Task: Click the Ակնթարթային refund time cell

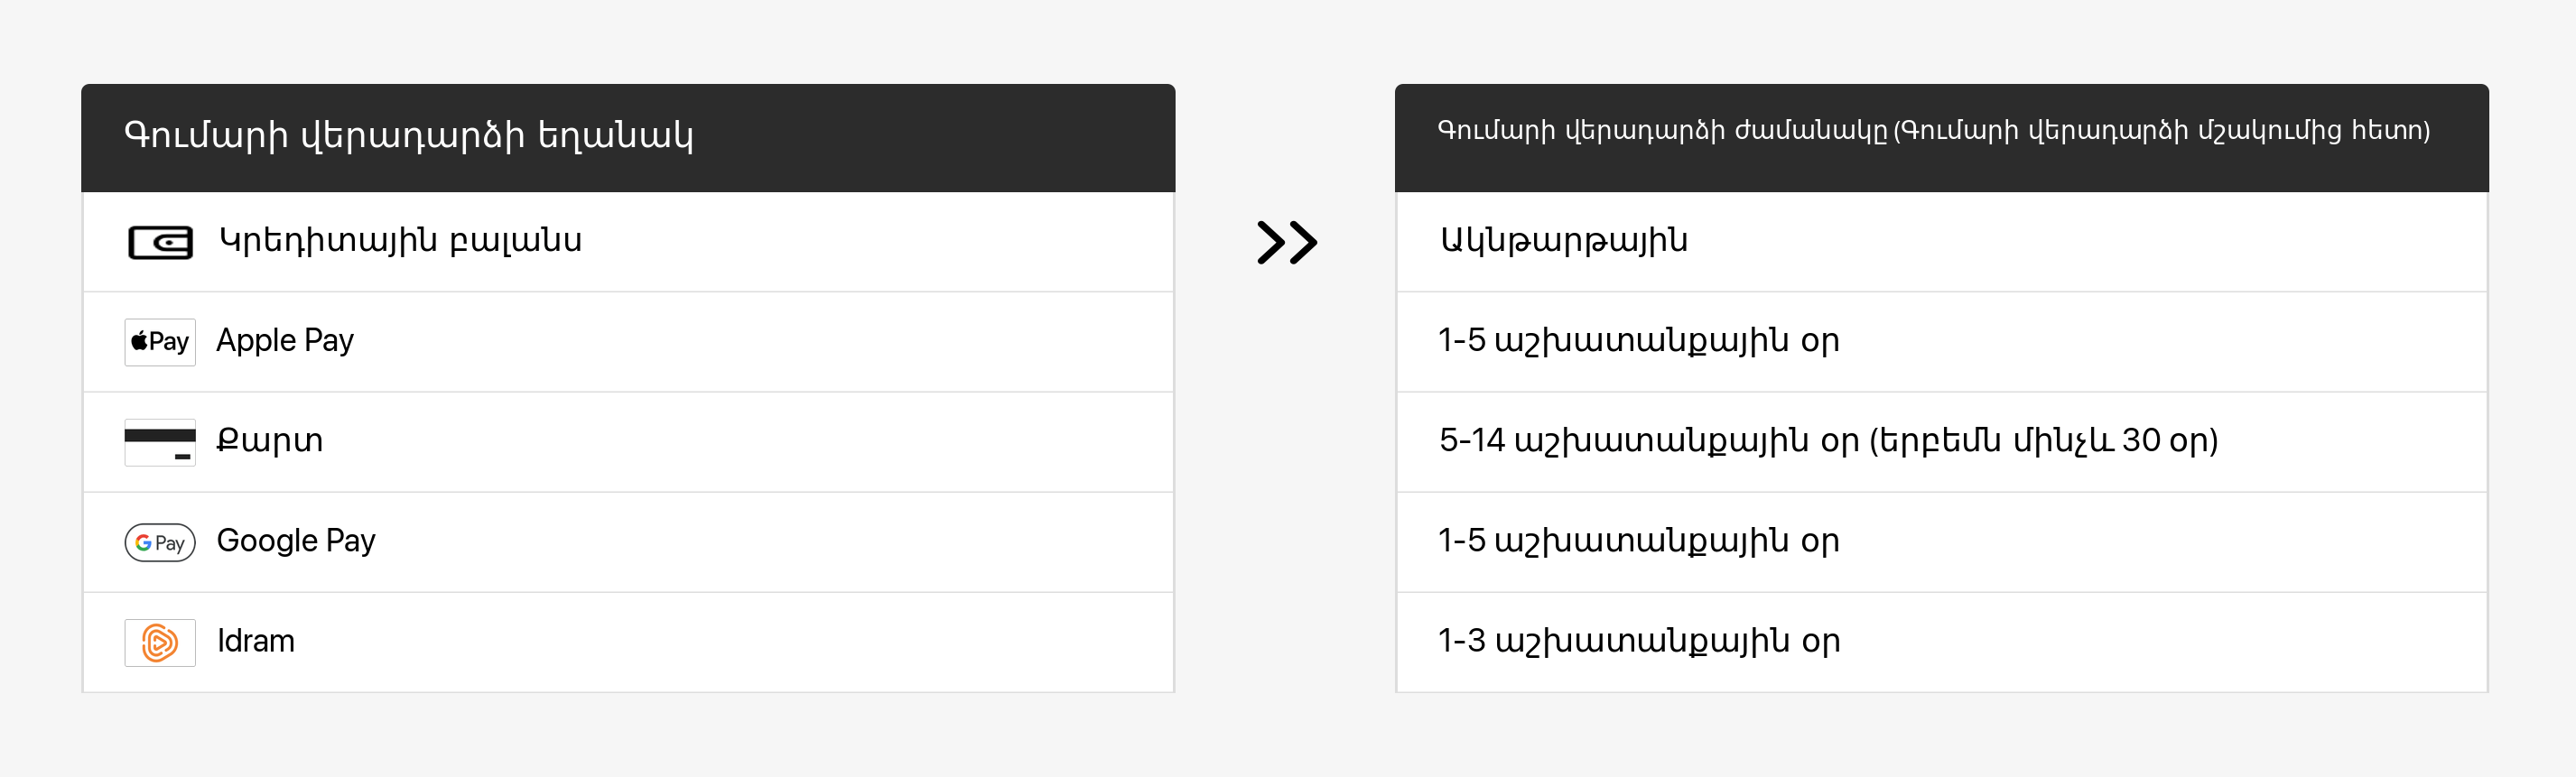Action: [x=1563, y=241]
